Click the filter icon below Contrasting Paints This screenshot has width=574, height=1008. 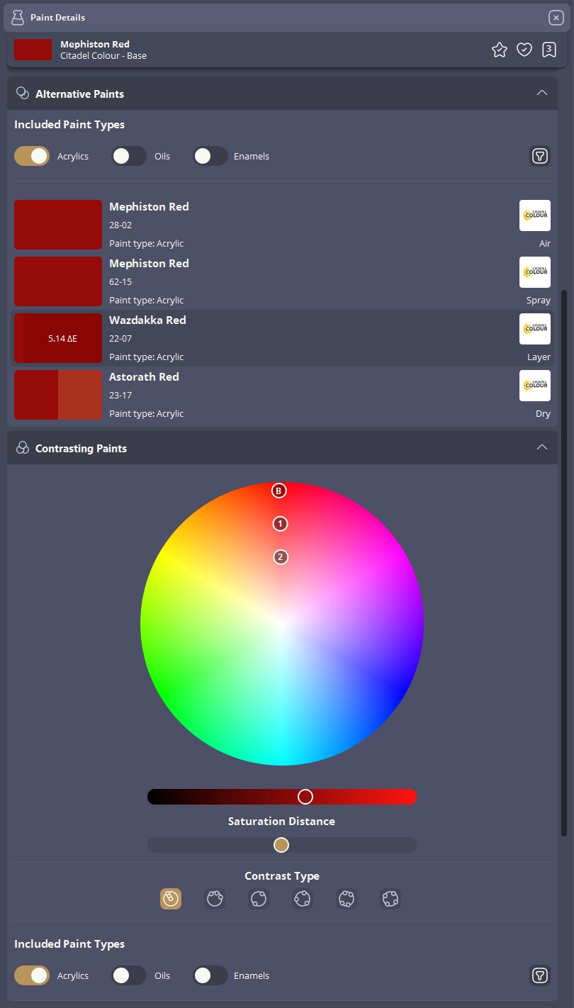(x=539, y=975)
